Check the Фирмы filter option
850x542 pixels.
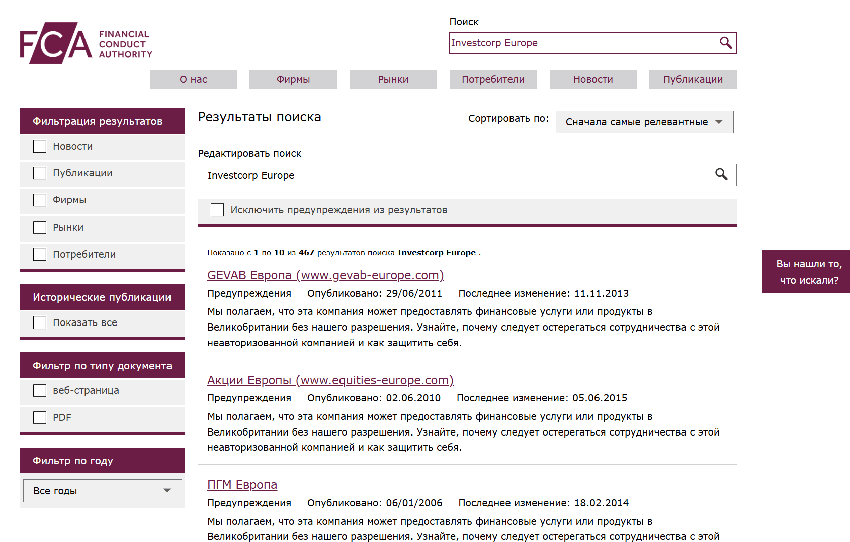(39, 200)
